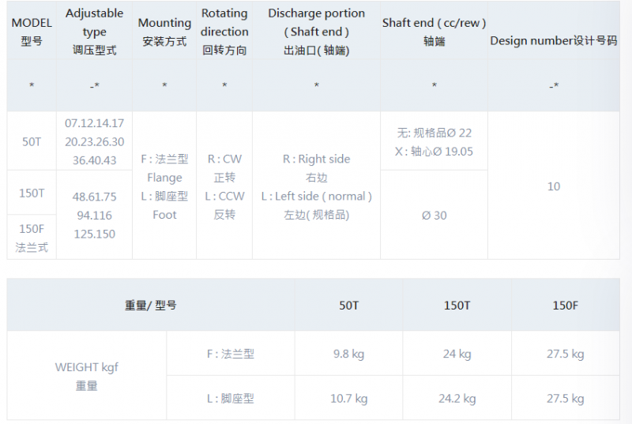Click the 150T model cell
Viewport: 632px width, 424px height.
[x=32, y=193]
